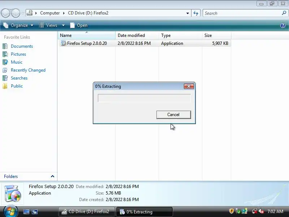Click the security shield tray icon
This screenshot has height=217, width=289.
(231, 211)
